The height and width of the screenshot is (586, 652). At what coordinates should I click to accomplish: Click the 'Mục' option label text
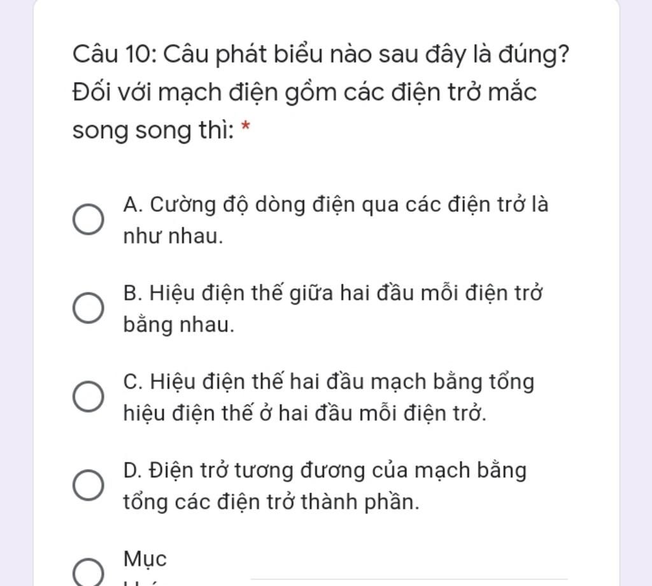[145, 559]
